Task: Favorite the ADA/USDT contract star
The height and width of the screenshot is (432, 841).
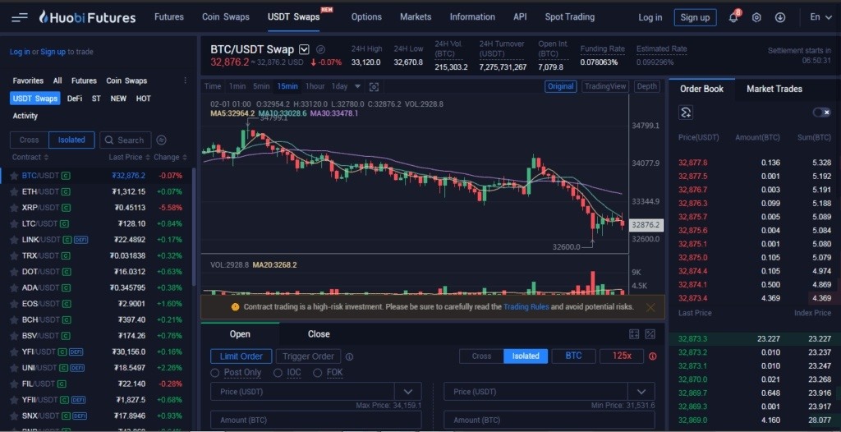Action: click(15, 287)
